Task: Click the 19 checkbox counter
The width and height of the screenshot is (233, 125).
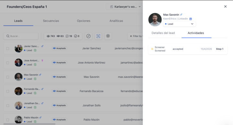Action: pos(69,36)
